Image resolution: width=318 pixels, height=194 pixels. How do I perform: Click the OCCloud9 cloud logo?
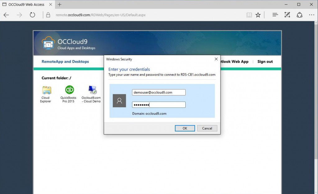(48, 43)
